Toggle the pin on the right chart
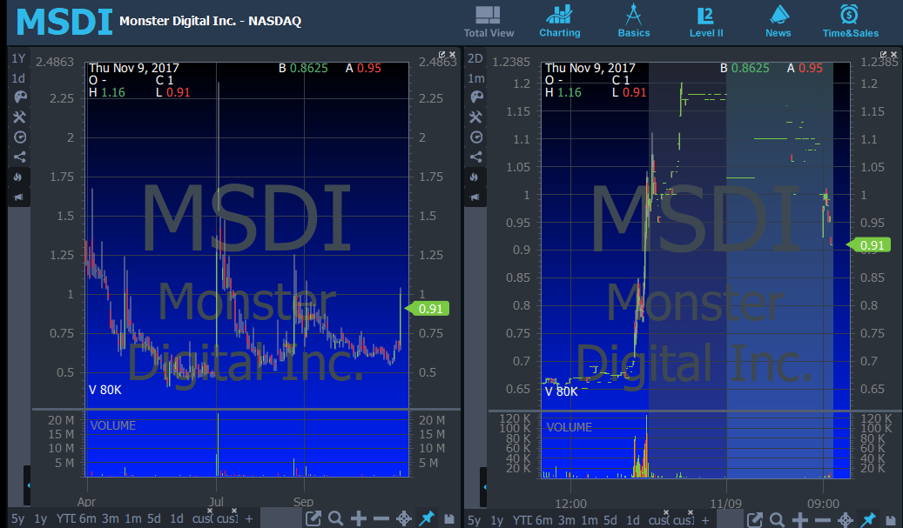 [868, 520]
